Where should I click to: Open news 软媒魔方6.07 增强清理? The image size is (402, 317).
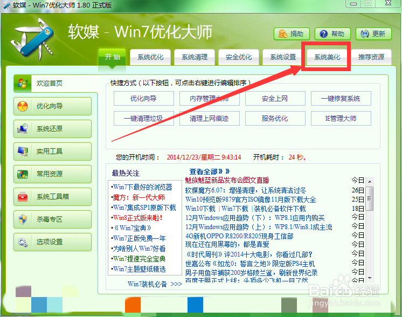coord(246,190)
